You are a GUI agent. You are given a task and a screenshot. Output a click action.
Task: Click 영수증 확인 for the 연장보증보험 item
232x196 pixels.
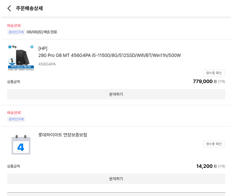coord(214,144)
